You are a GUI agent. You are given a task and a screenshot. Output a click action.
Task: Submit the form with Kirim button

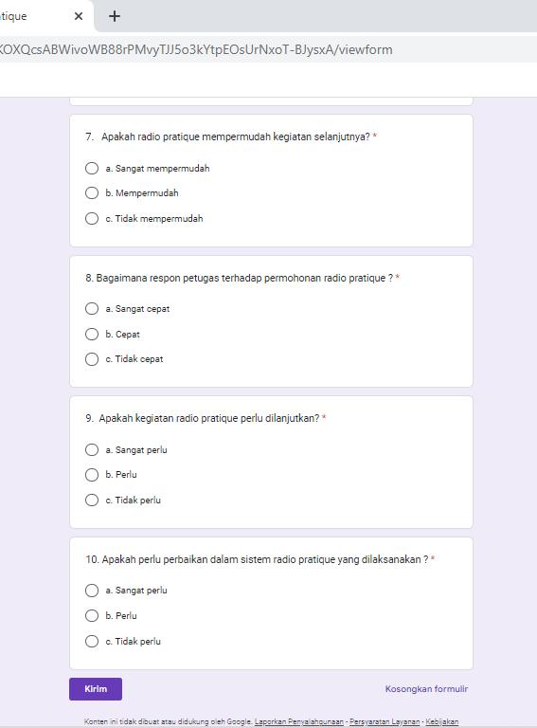click(x=96, y=689)
